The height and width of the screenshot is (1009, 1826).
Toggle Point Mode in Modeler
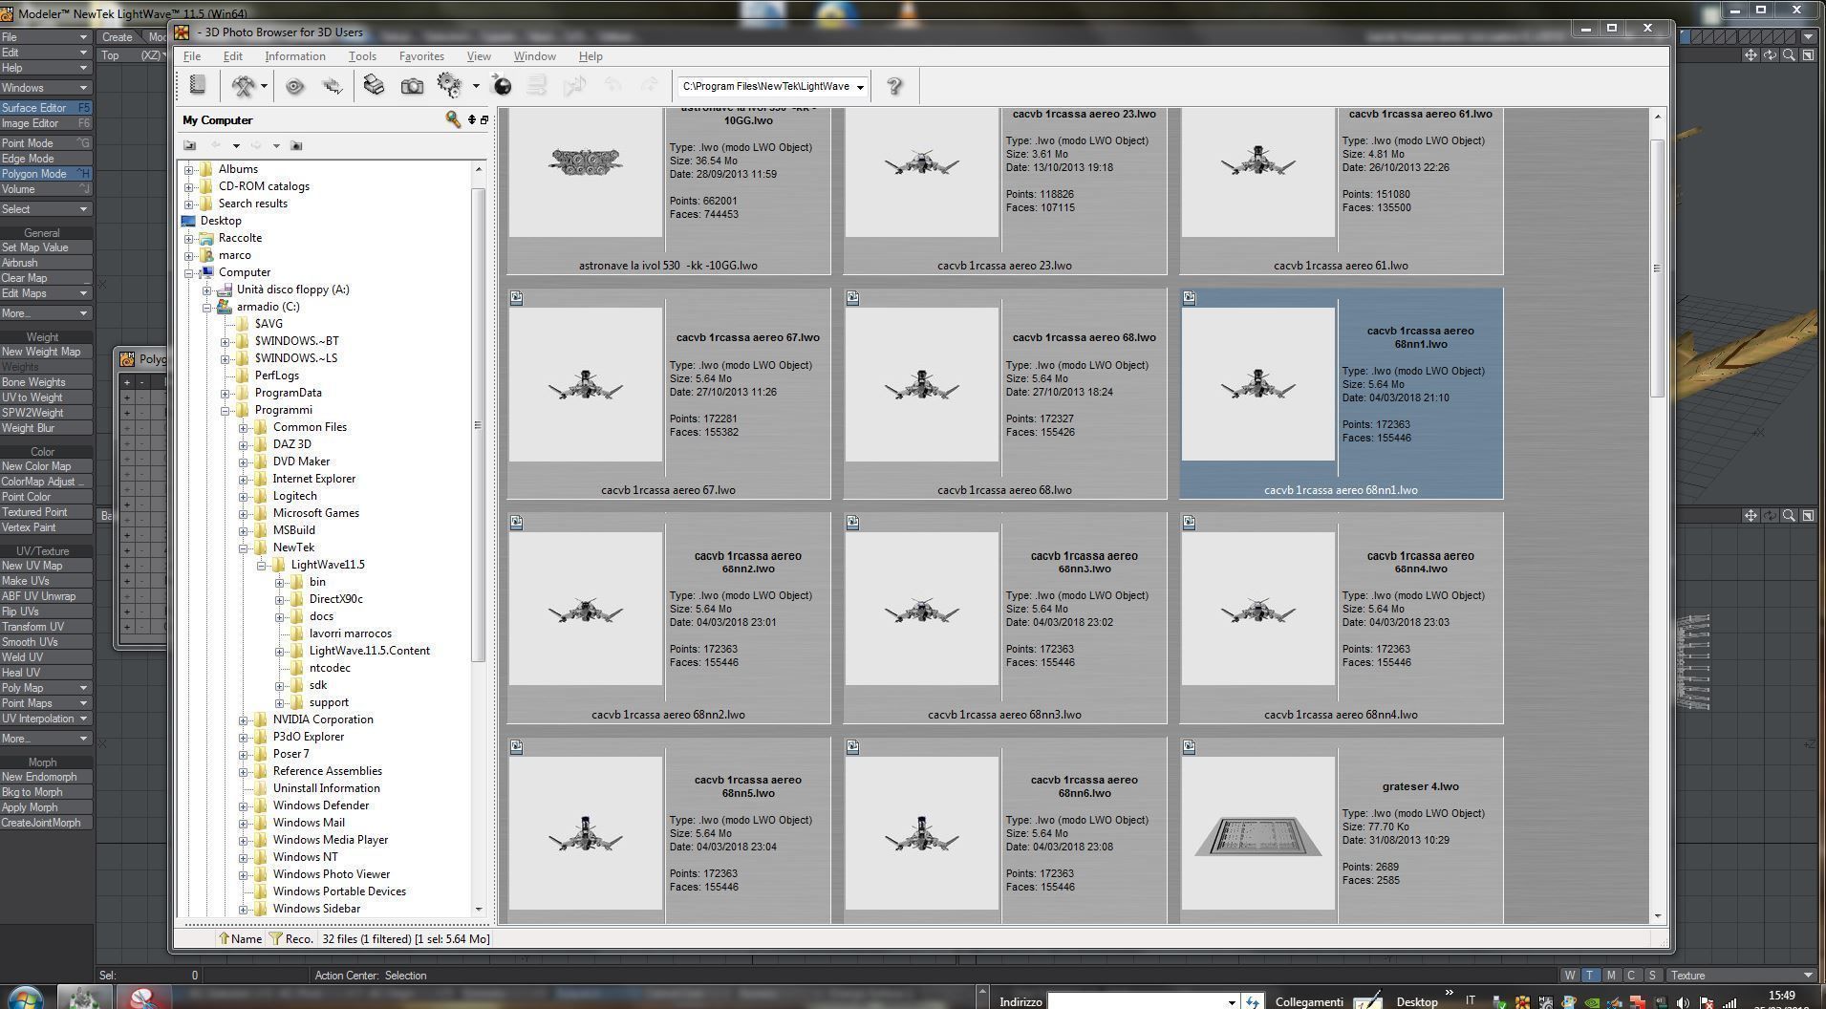coord(46,143)
